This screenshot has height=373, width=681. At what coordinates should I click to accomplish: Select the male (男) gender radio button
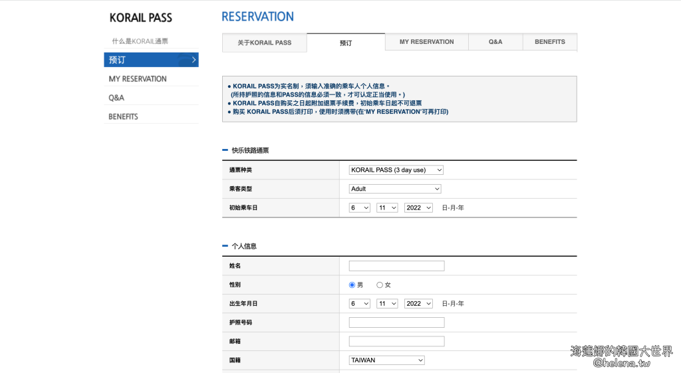click(352, 285)
